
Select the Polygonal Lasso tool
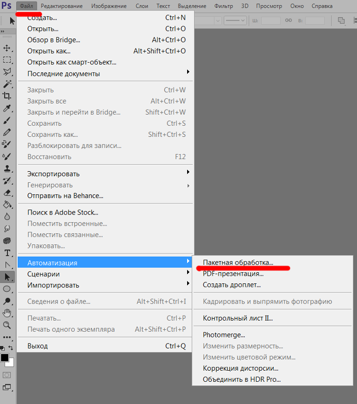[7, 72]
